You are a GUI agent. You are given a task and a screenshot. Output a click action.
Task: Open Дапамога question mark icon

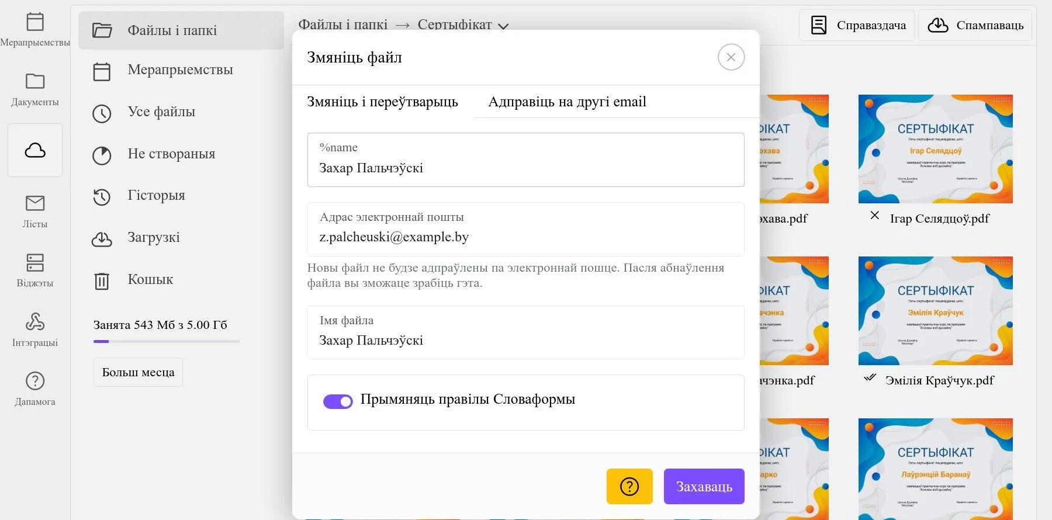(x=35, y=381)
